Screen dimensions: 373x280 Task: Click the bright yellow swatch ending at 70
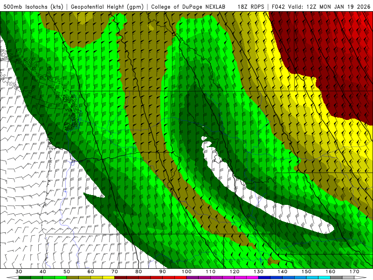109,278
